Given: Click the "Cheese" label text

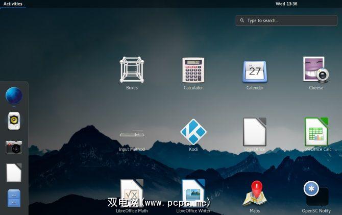Looking at the screenshot, I should pyautogui.click(x=316, y=88).
